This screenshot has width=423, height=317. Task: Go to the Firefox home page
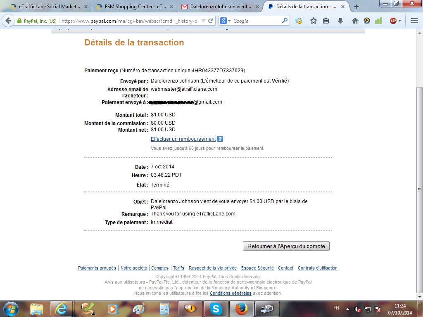coord(355,21)
